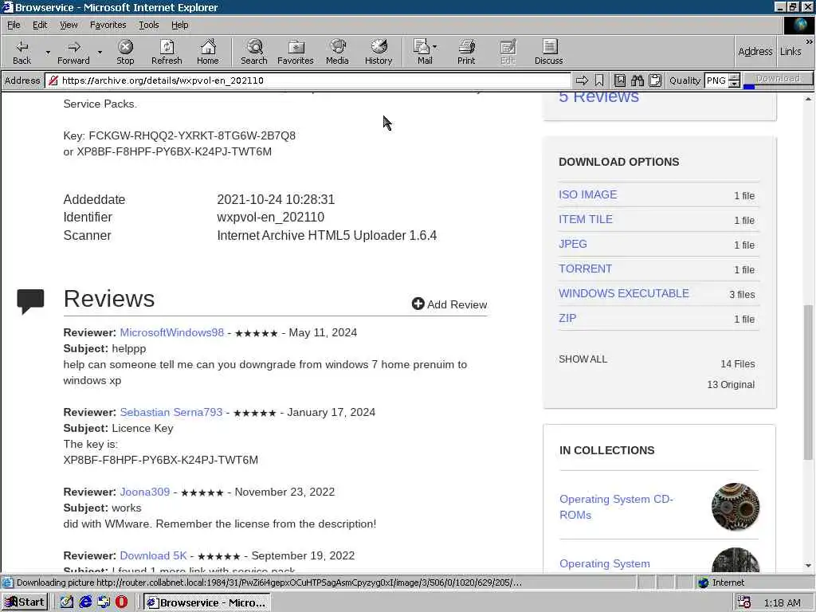Increase Quality with stepper up arrow
Image resolution: width=816 pixels, height=612 pixels.
(734, 77)
